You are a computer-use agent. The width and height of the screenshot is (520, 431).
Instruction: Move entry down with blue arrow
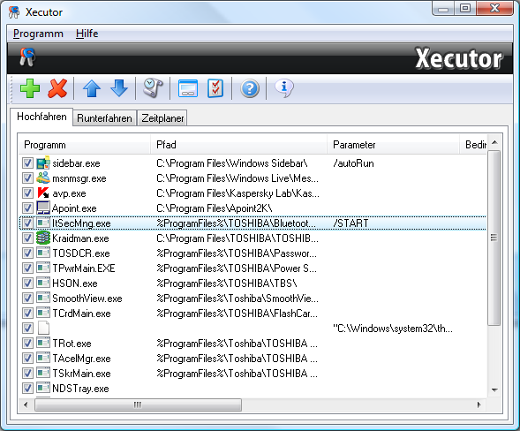(x=118, y=88)
